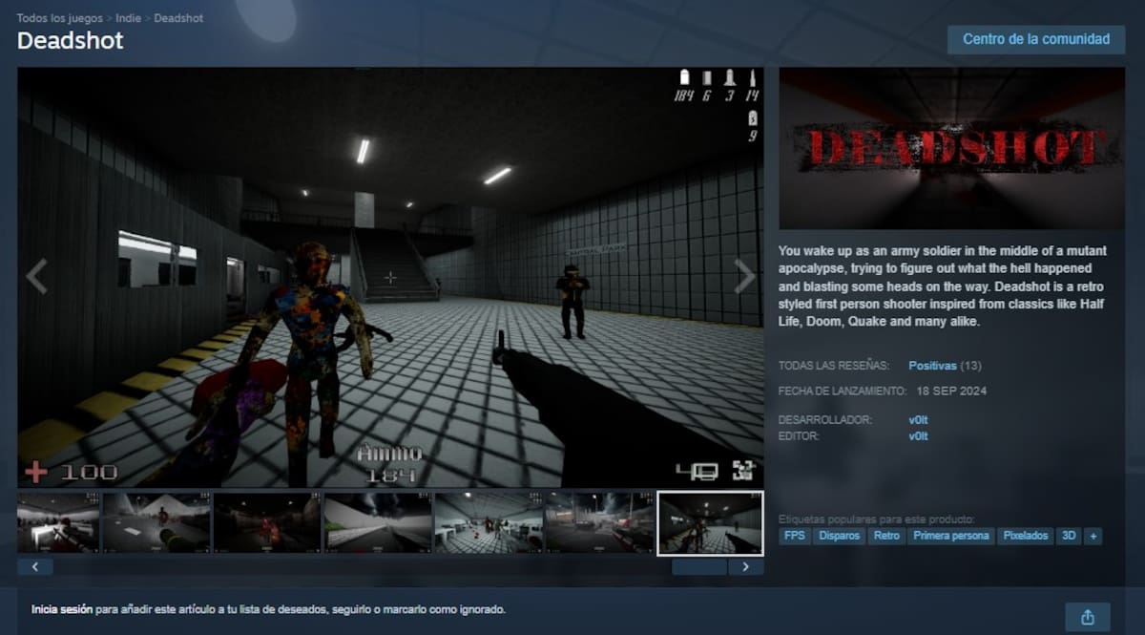1145x635 pixels.
Task: Open the Positivas reviews link
Action: 932,366
